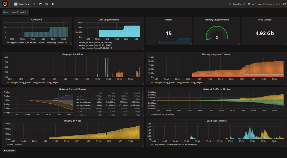
Task: Open the Images panel title menu
Action: coord(169,19)
